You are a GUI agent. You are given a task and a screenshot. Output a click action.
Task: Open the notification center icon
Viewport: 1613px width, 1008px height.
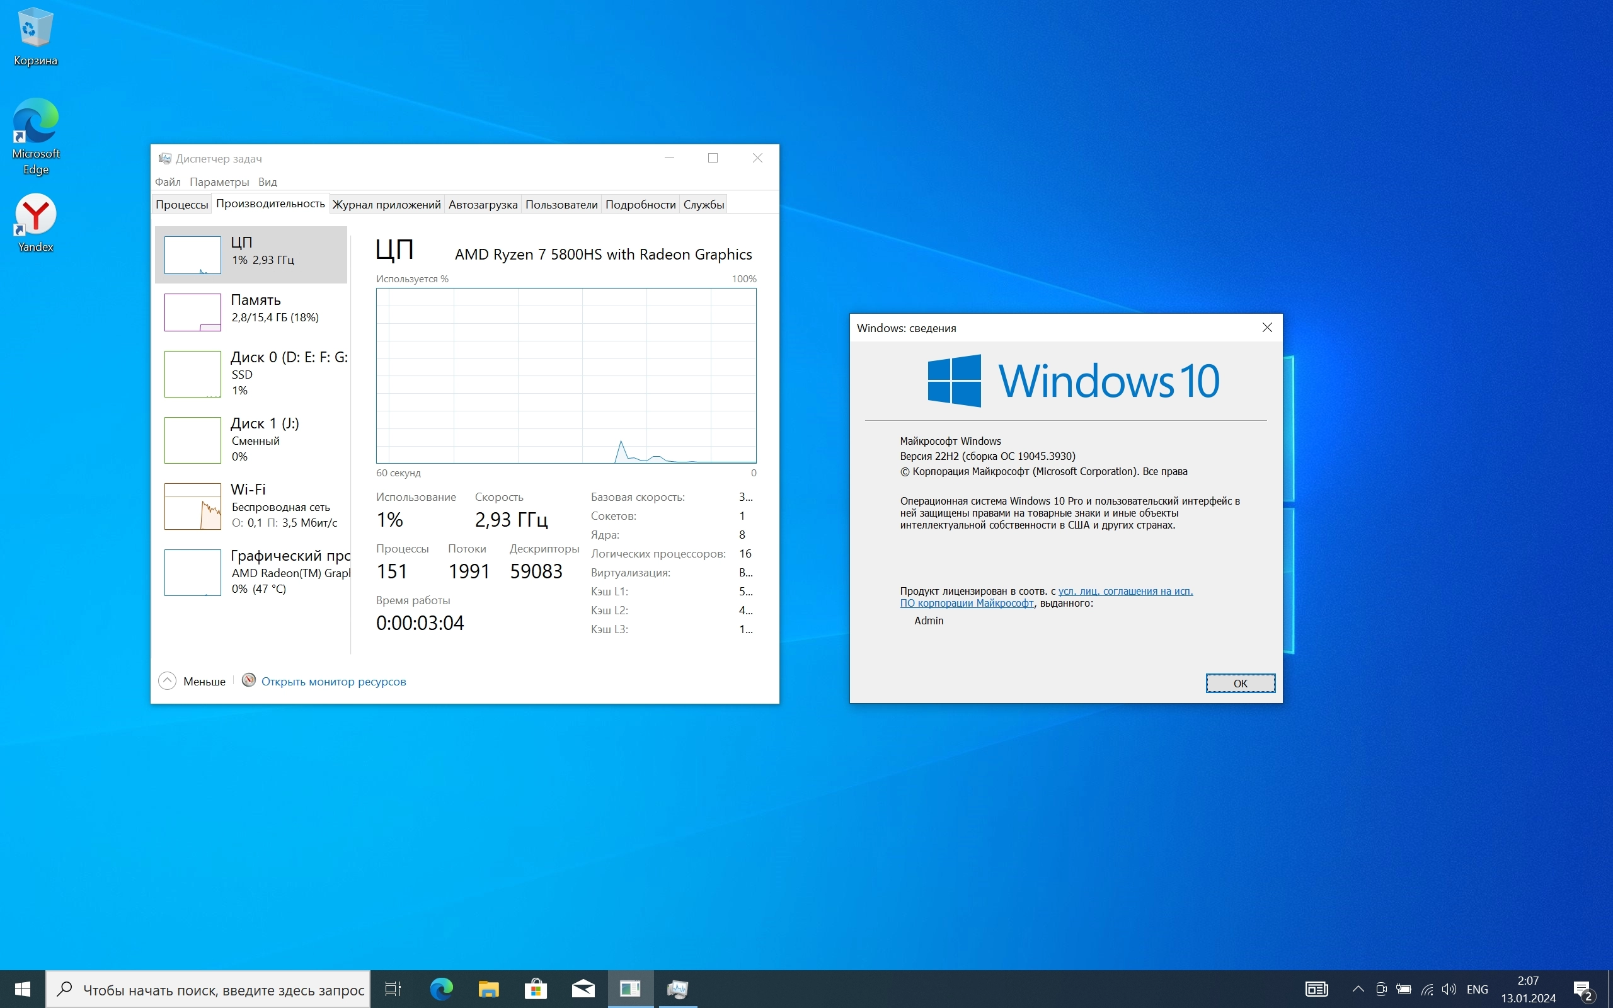coord(1583,989)
